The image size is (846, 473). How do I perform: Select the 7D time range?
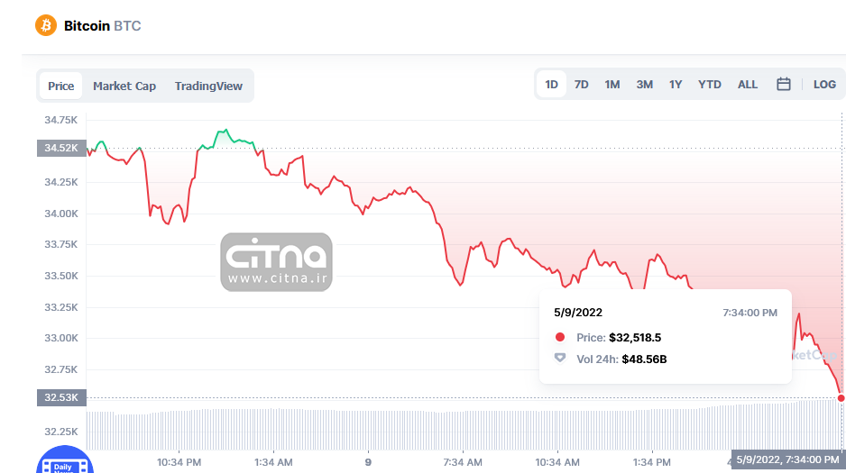click(582, 85)
